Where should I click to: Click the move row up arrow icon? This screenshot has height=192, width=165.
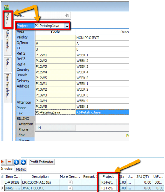pos(17,162)
